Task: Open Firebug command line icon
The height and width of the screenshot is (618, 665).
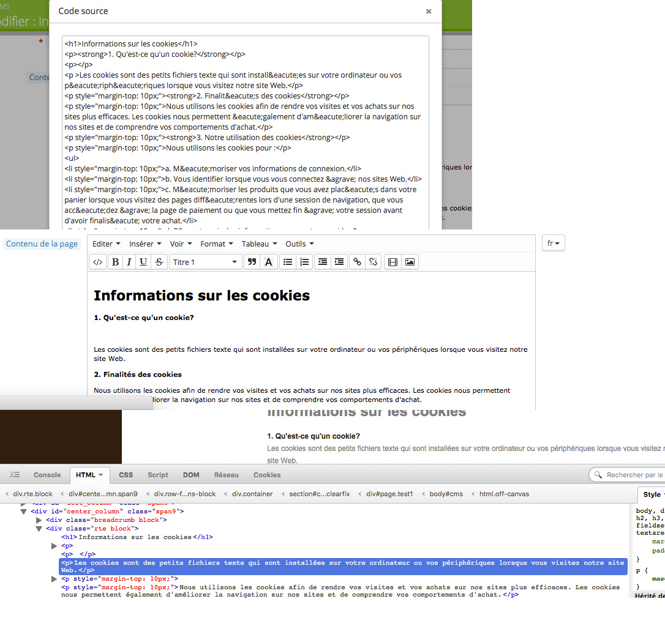Action: (15, 475)
